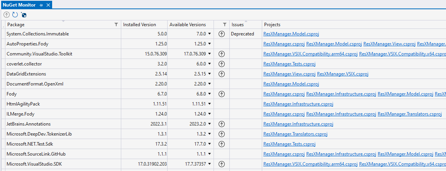Image resolution: width=446 pixels, height=171 pixels.
Task: Open ResXManager.Translators.csproj link in ILMerge.Fody row
Action: 410,114
